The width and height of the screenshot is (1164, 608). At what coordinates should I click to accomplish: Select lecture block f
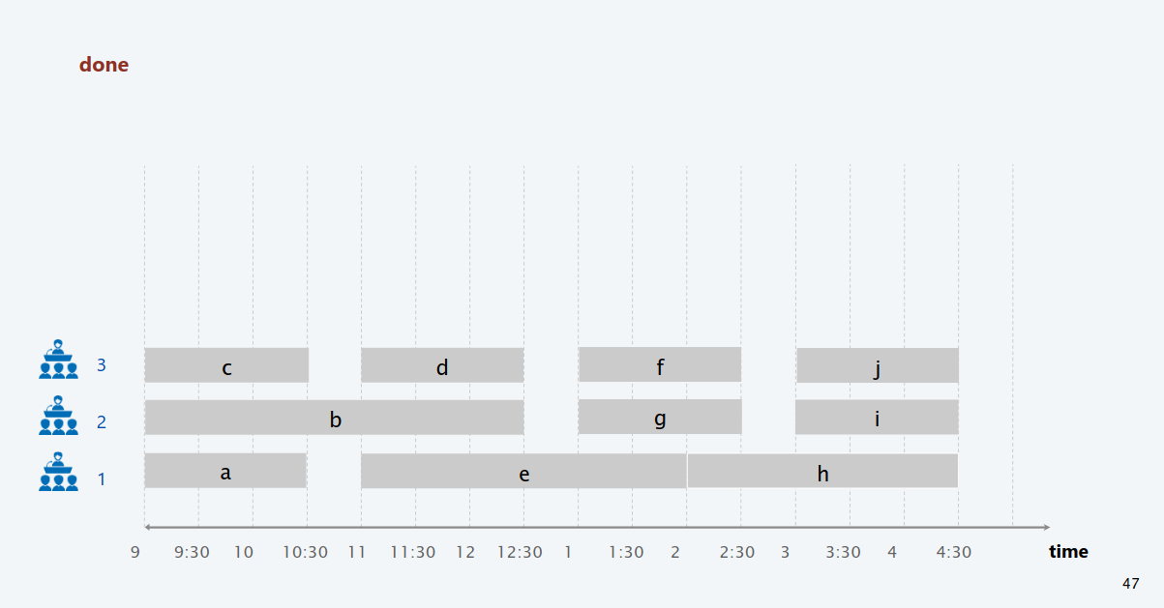660,364
